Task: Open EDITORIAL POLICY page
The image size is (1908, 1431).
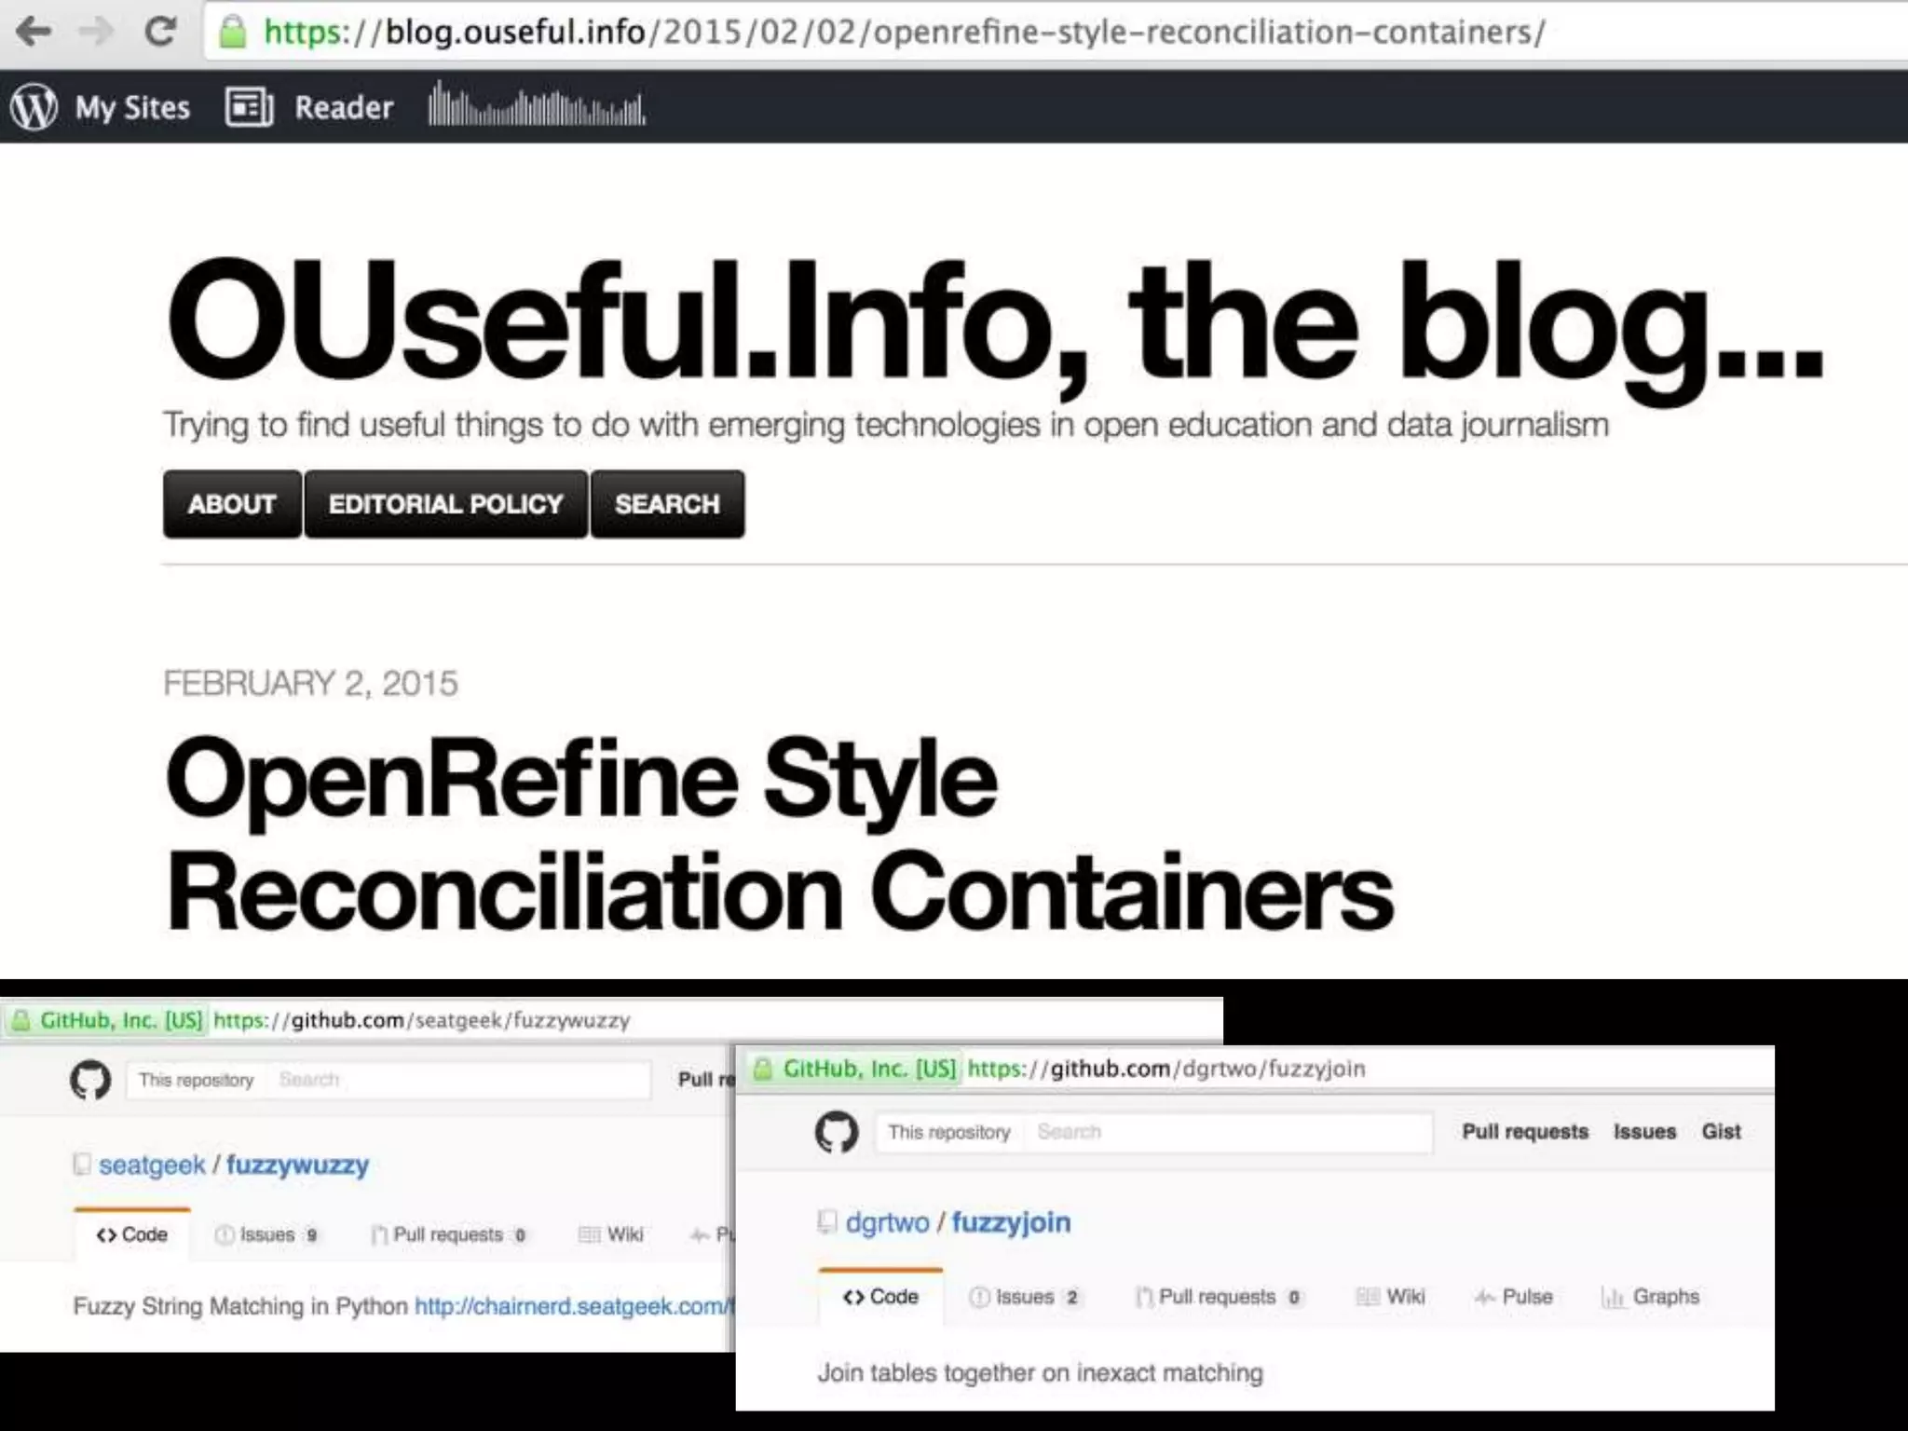Action: click(x=445, y=504)
